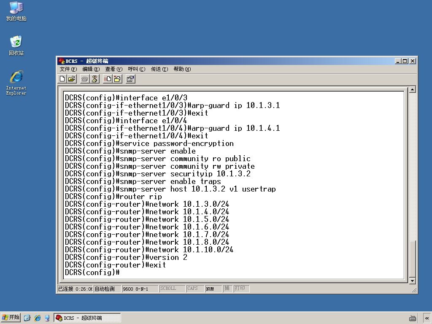432x324 pixels.
Task: Open the 传送(T) menu
Action: [159, 69]
